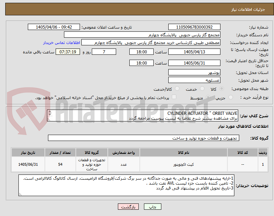
Task: Click the بازگشت back button
Action: [x=128, y=207]
